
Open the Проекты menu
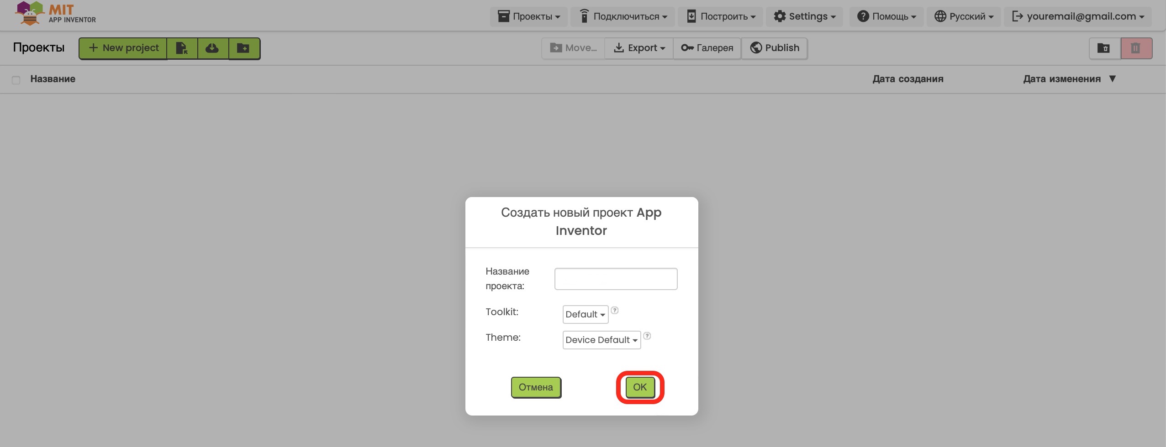click(528, 16)
